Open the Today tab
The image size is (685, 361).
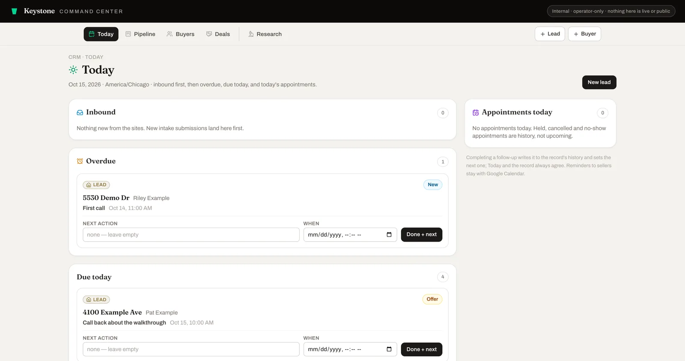tap(101, 34)
